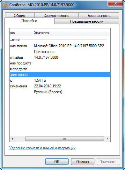The height and width of the screenshot is (170, 125).
Task: Open the Совместимость tab
Action: 56,16
